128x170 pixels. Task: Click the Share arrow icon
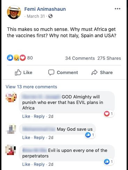coord(94,72)
